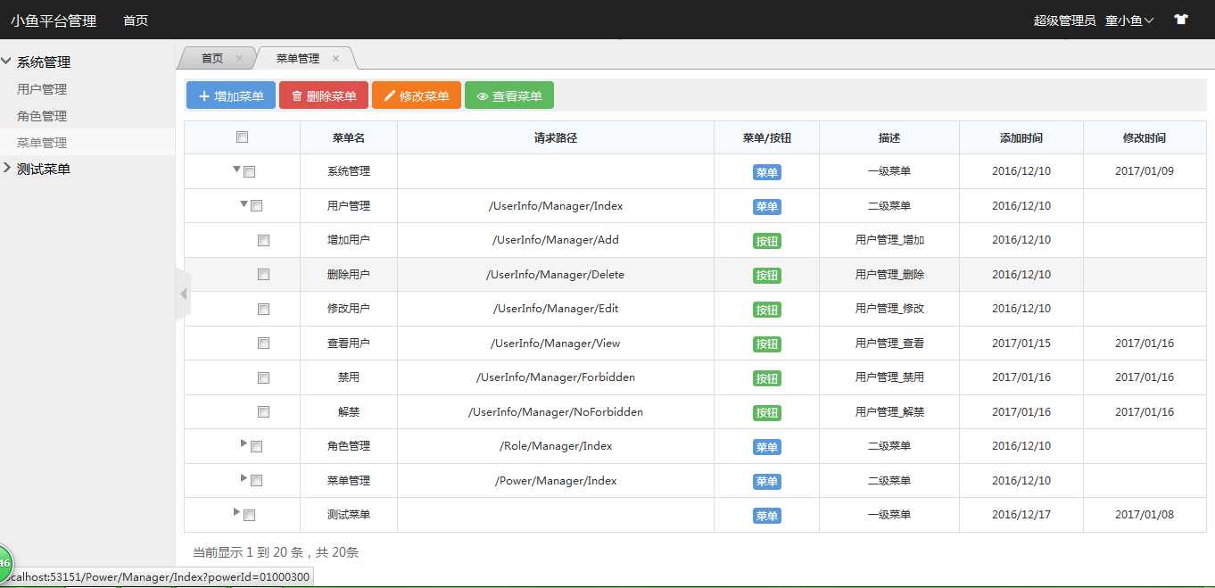1215x588 pixels.
Task: Check the 删除用户 row checkbox
Action: coord(263,275)
